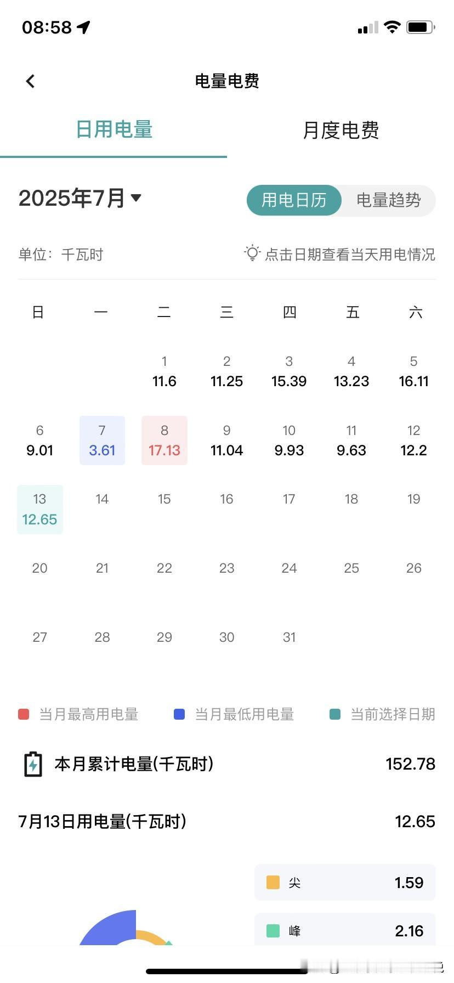454x983 pixels.
Task: Tap the 点击日期查看当天用电情况 hint text
Action: click(x=350, y=255)
